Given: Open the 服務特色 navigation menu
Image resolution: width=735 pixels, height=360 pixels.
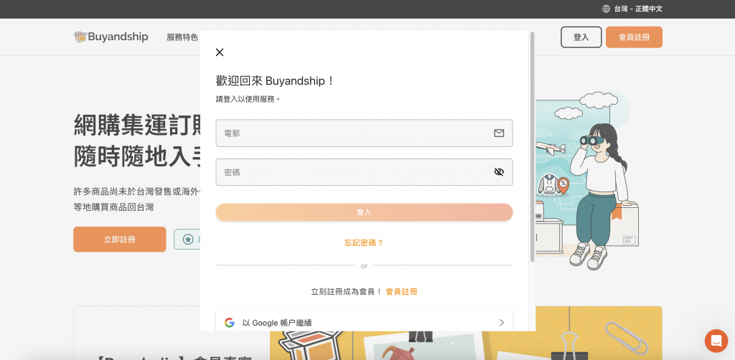Looking at the screenshot, I should [182, 37].
